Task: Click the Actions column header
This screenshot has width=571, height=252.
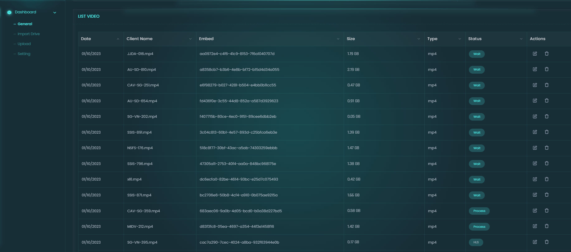Action: tap(538, 39)
